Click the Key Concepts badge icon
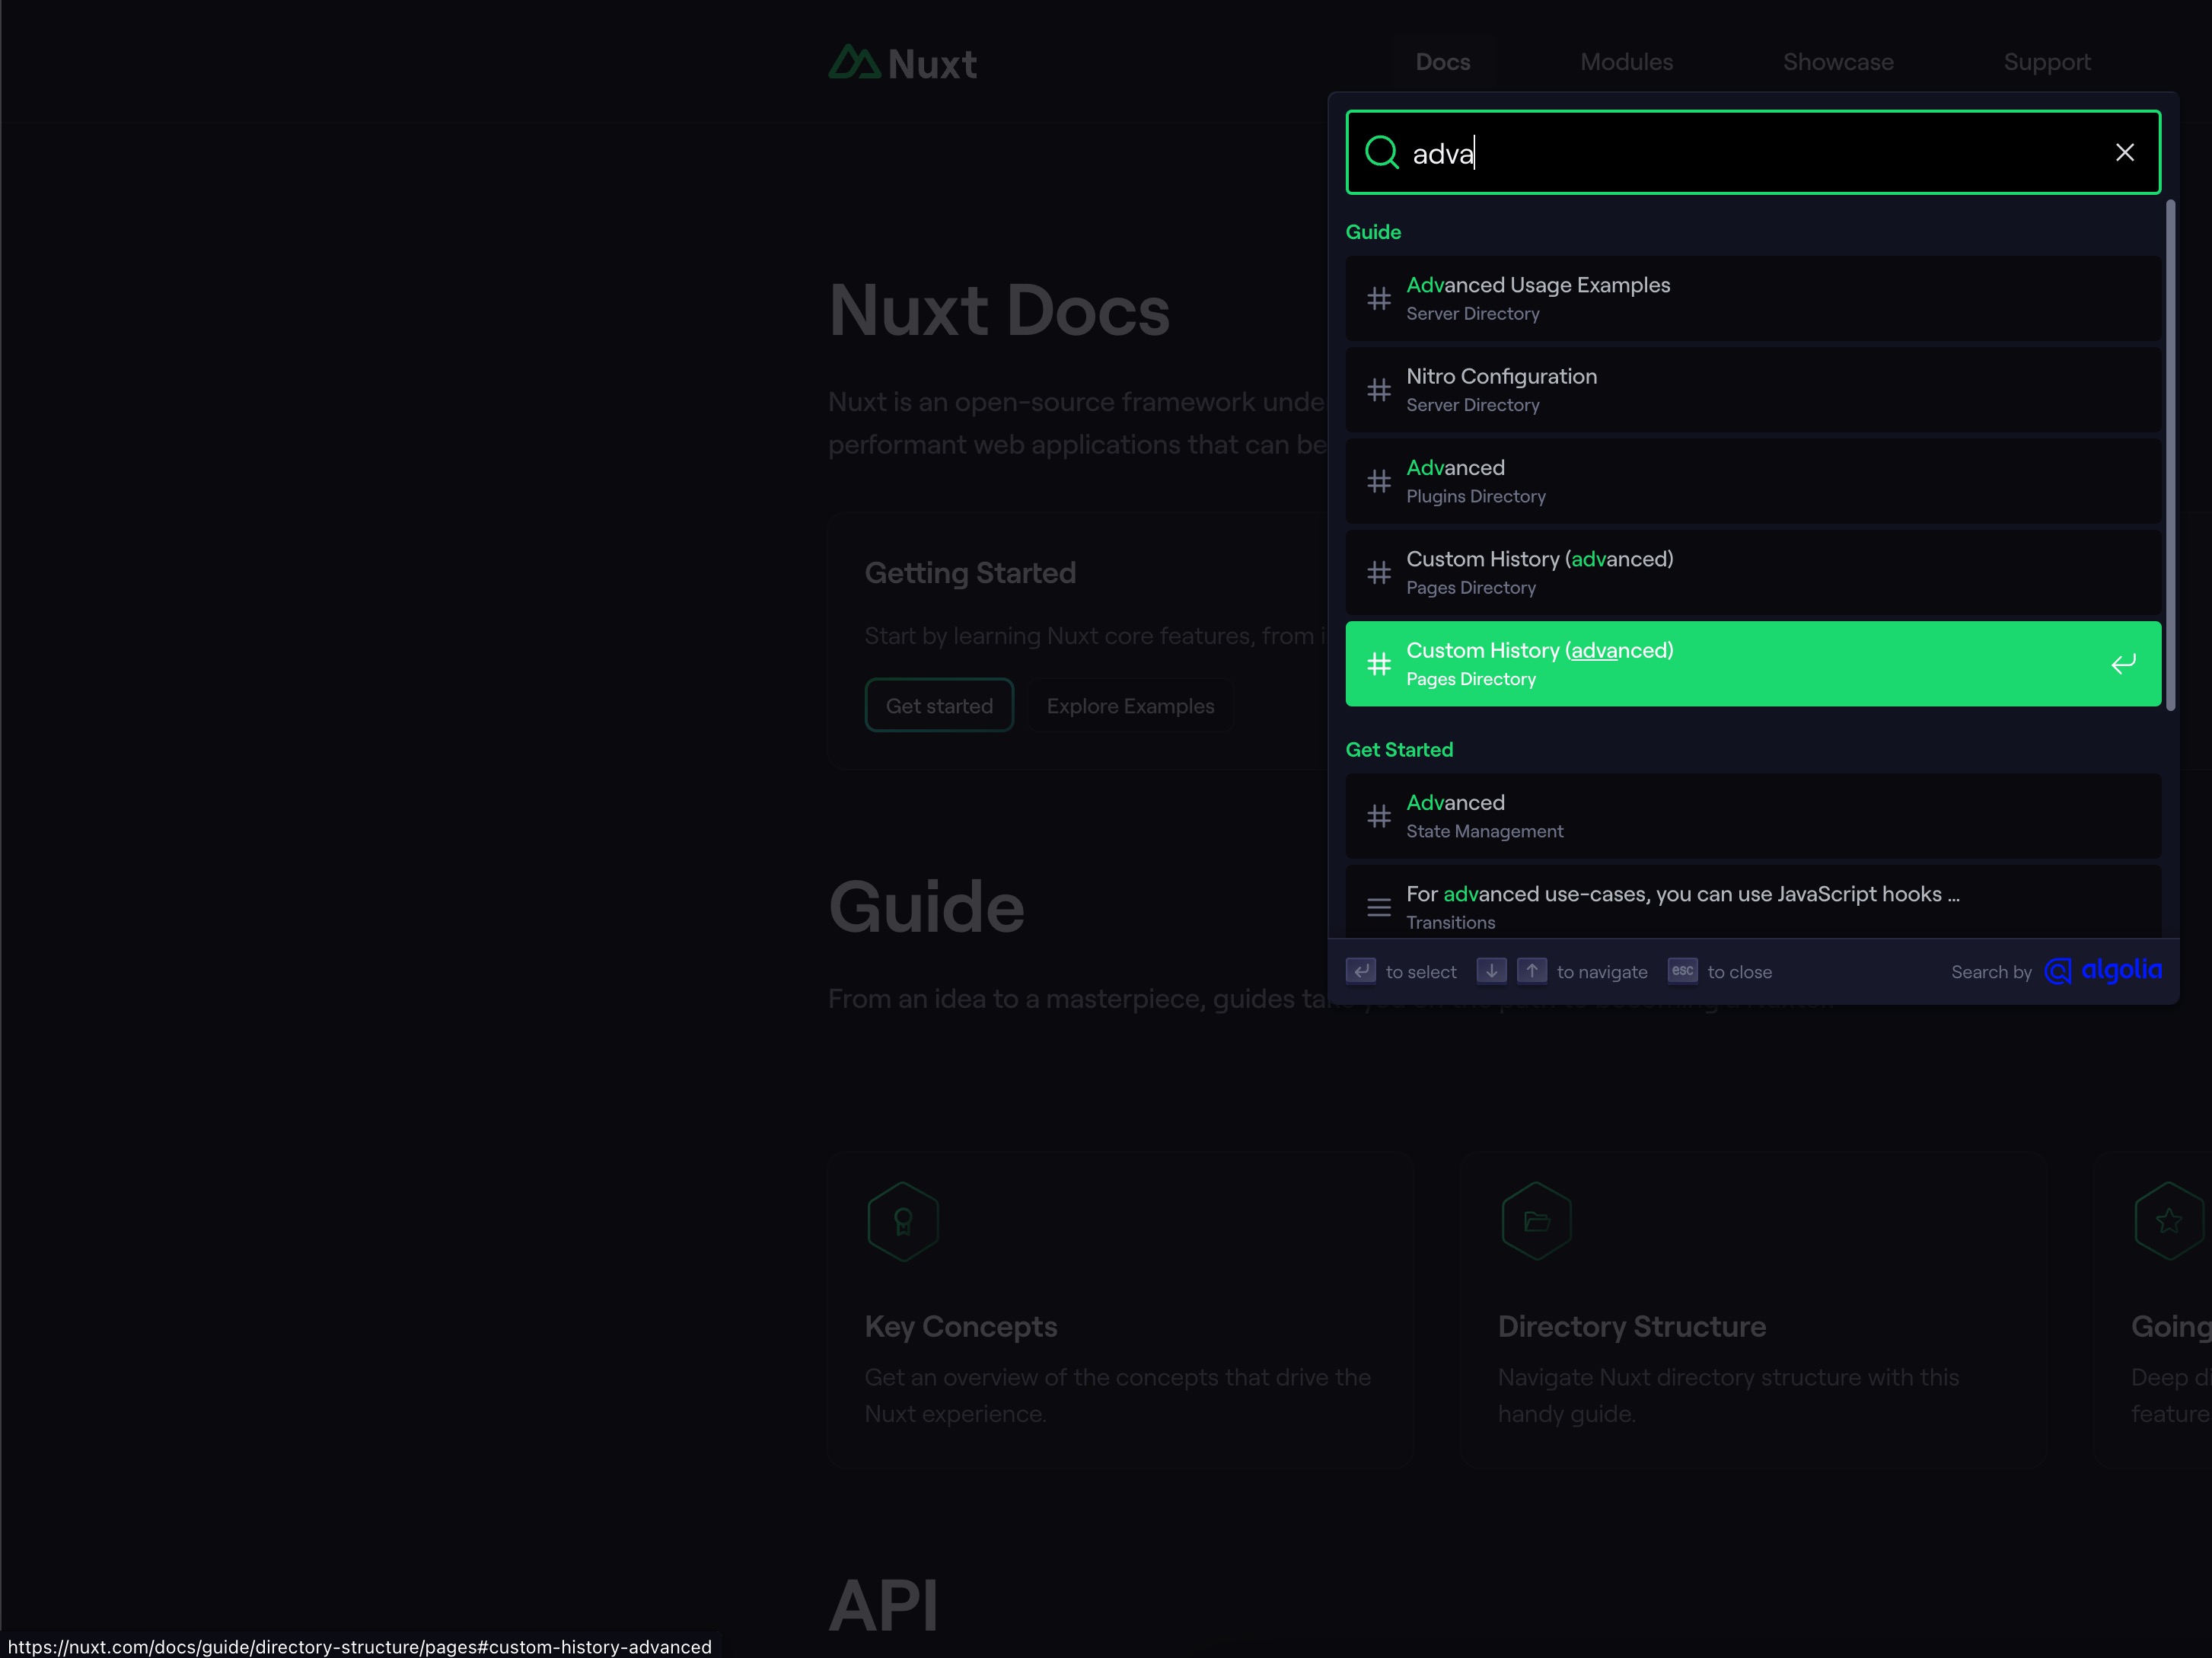 (902, 1220)
